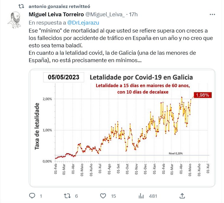Click the @Miguel_Leiva_ handle
This screenshot has width=224, height=203.
pos(105,14)
